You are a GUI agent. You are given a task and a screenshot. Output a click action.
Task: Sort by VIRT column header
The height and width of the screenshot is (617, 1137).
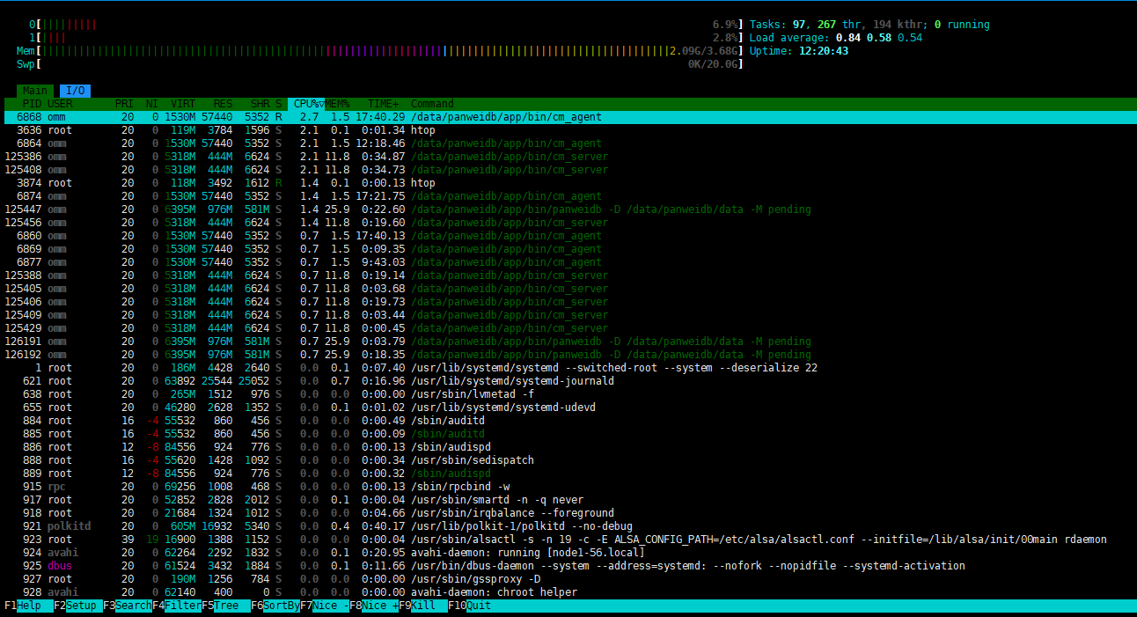[x=183, y=104]
